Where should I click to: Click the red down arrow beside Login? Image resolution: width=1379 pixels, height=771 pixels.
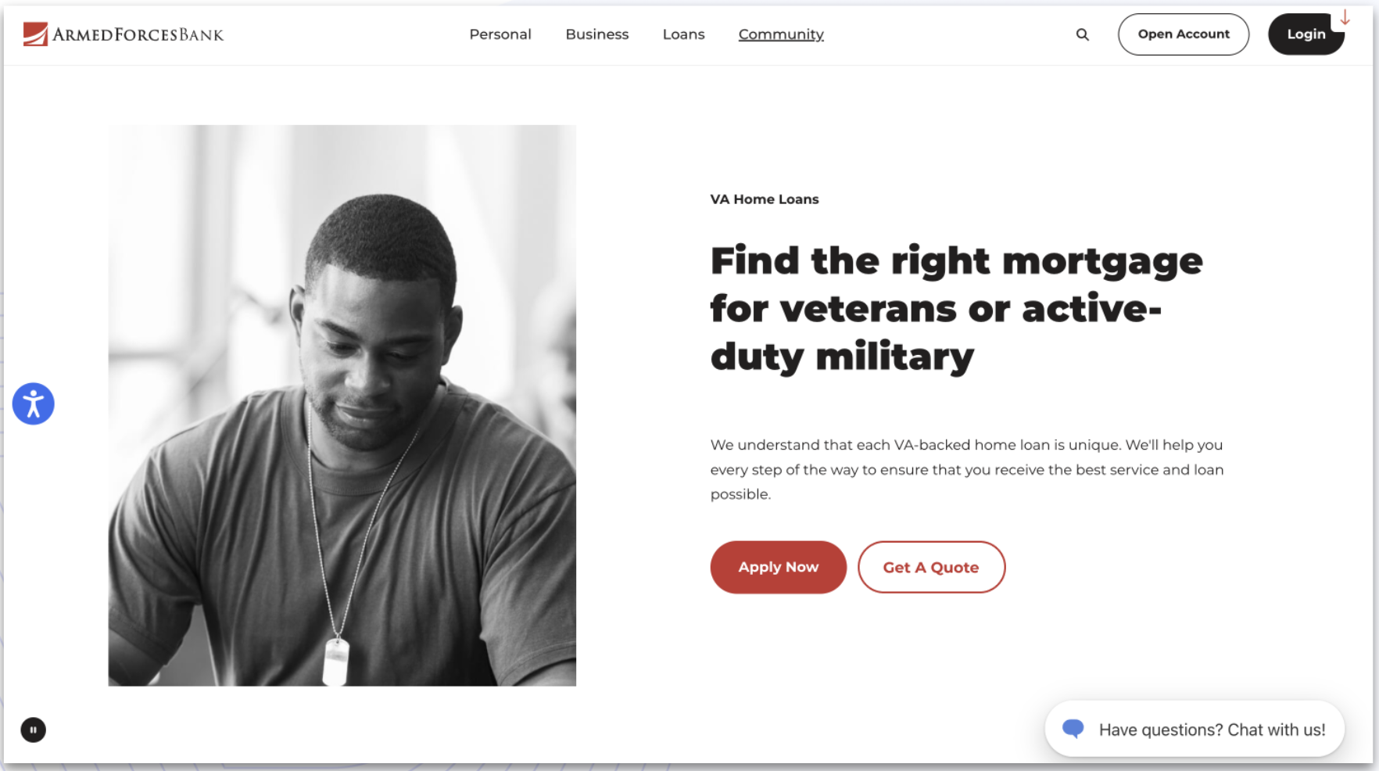pos(1345,18)
